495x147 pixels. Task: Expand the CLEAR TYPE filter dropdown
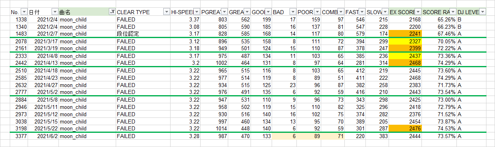click(x=166, y=12)
